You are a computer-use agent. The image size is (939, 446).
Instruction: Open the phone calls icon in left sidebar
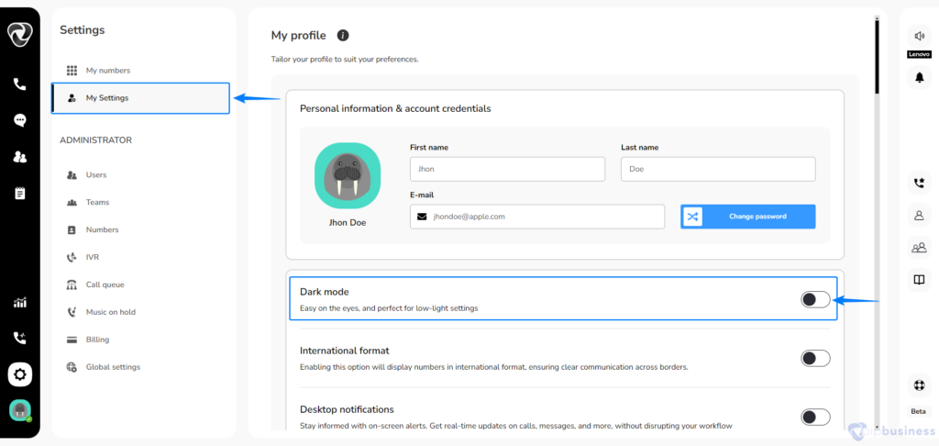tap(20, 84)
